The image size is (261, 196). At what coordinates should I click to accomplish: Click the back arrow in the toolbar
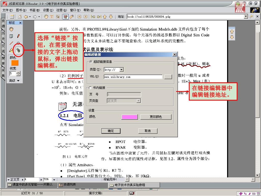(x=26, y=17)
